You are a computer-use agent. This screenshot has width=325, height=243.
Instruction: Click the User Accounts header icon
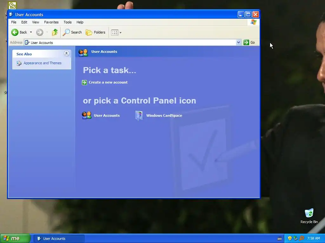click(83, 53)
